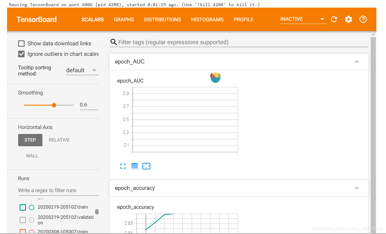Screen dimensions: 386x234
Task: Adjust the Smoothing slider handle
Action: [54, 105]
